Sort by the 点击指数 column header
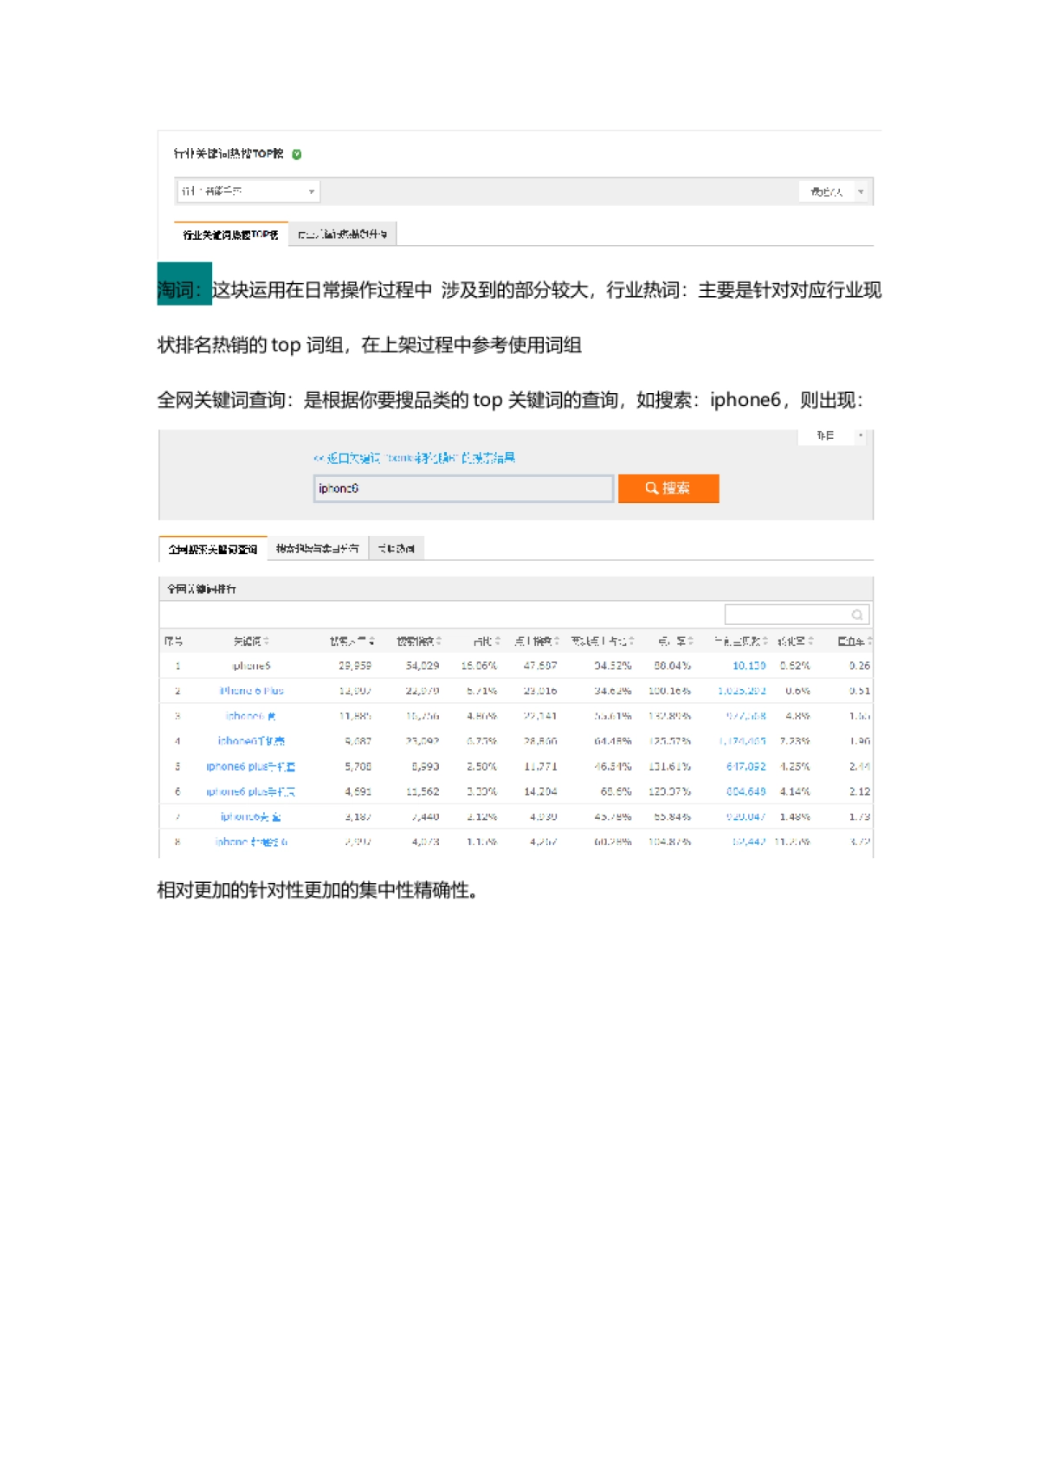Screen dimensions: 1039x1470 coord(537,642)
